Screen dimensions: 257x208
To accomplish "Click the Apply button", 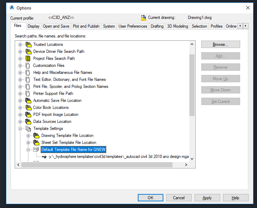I will coord(207,198).
